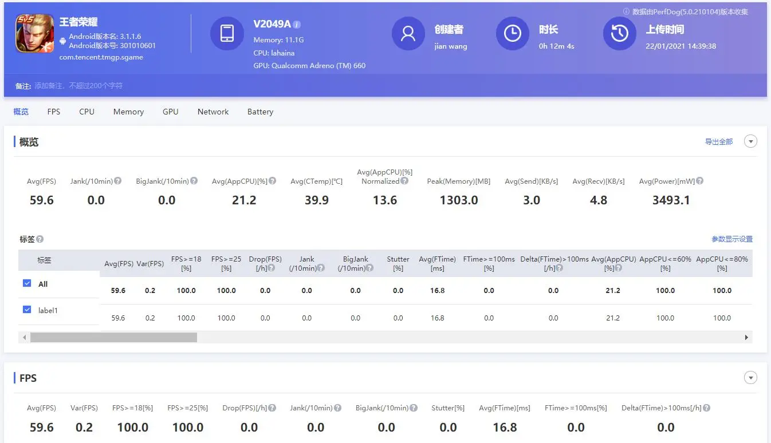Collapse the FPS section with round arrow
The image size is (771, 443).
tap(750, 378)
